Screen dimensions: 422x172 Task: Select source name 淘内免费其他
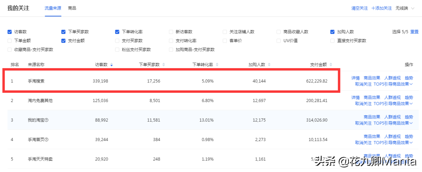pyautogui.click(x=40, y=101)
